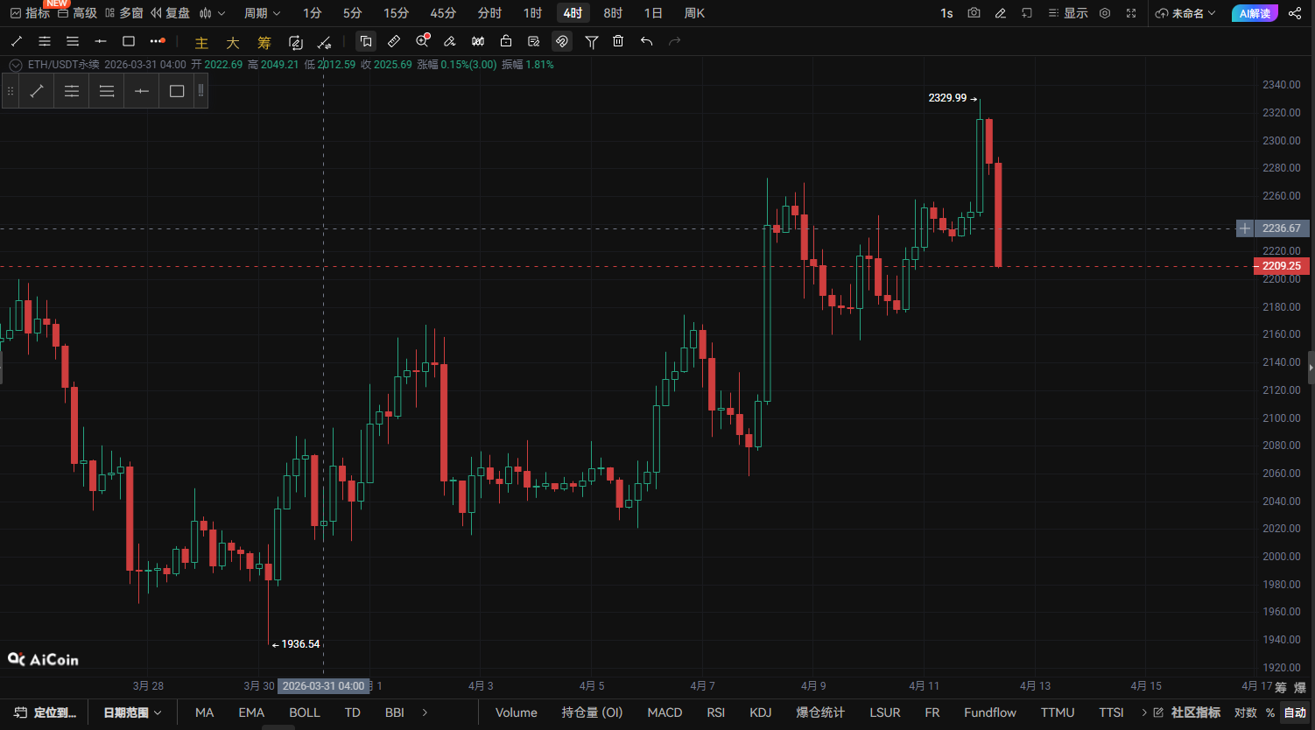Click the zoom-in magnifier icon

[x=423, y=41]
